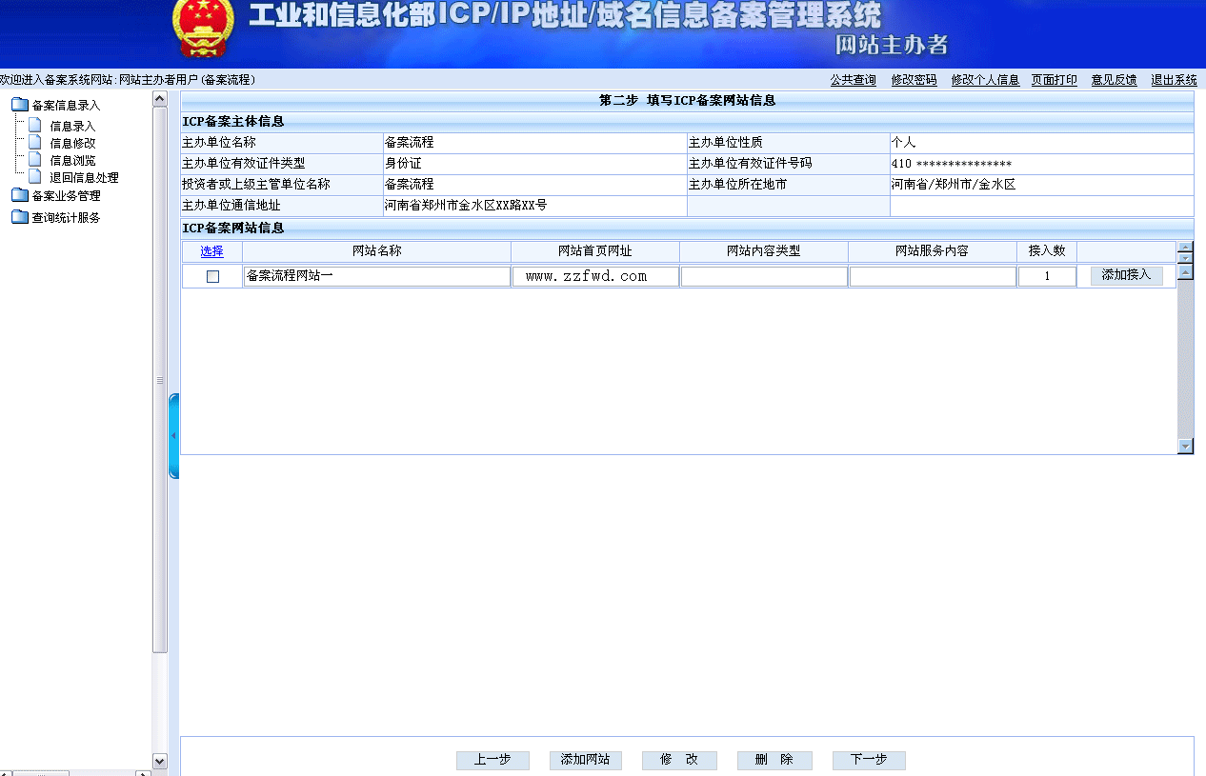Click the table scrollbar down arrow
The height and width of the screenshot is (776, 1206).
pyautogui.click(x=1184, y=445)
